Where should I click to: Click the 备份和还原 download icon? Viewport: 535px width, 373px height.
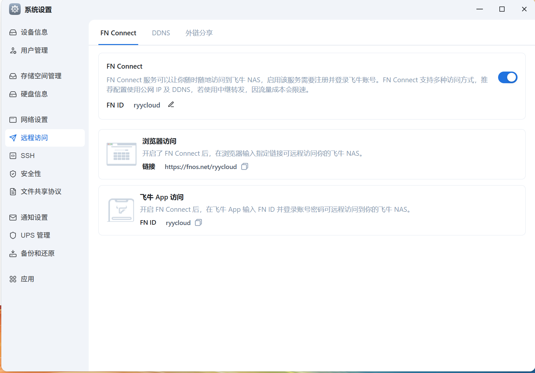click(x=13, y=254)
